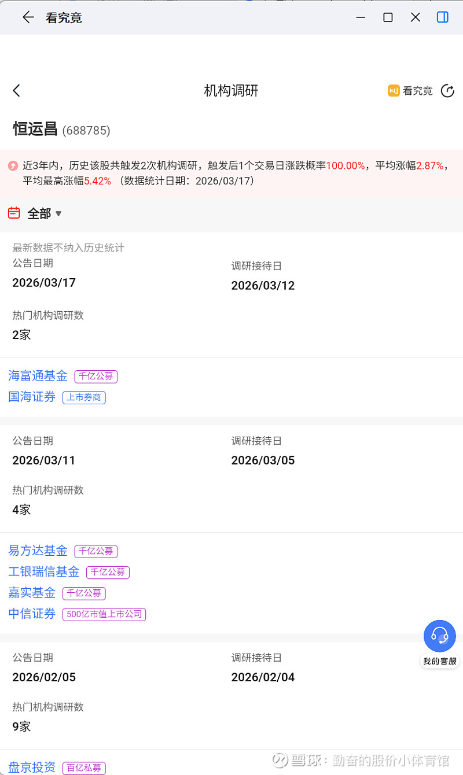463x775 pixels.
Task: Go back with the title bar arrow
Action: [28, 17]
